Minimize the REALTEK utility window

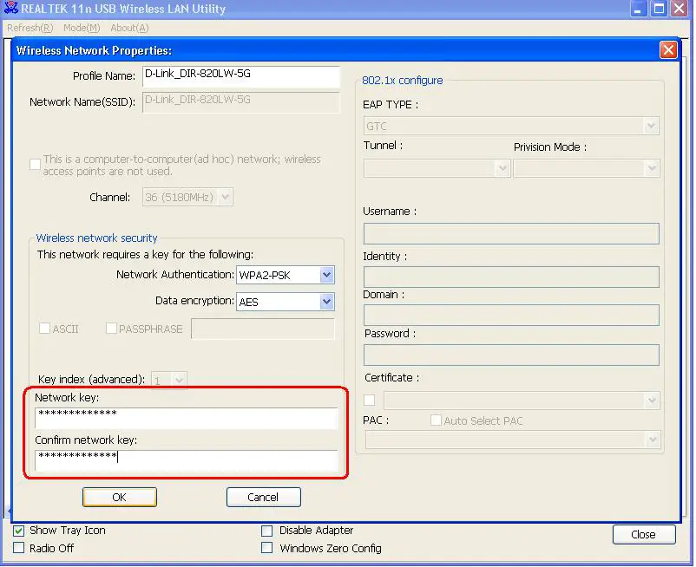[638, 10]
